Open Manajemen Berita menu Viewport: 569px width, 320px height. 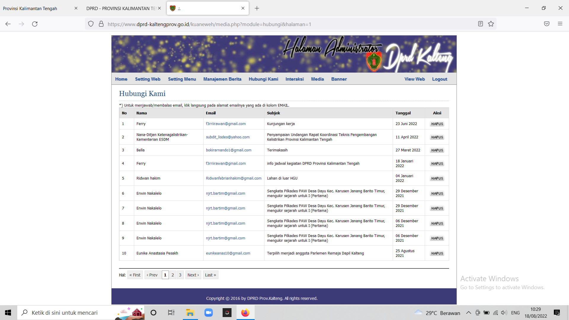pyautogui.click(x=222, y=79)
